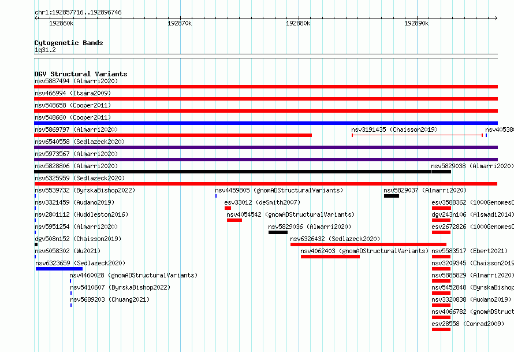514x352 pixels.
Task: Click the right arrow end of the ruler
Action: click(496, 18)
